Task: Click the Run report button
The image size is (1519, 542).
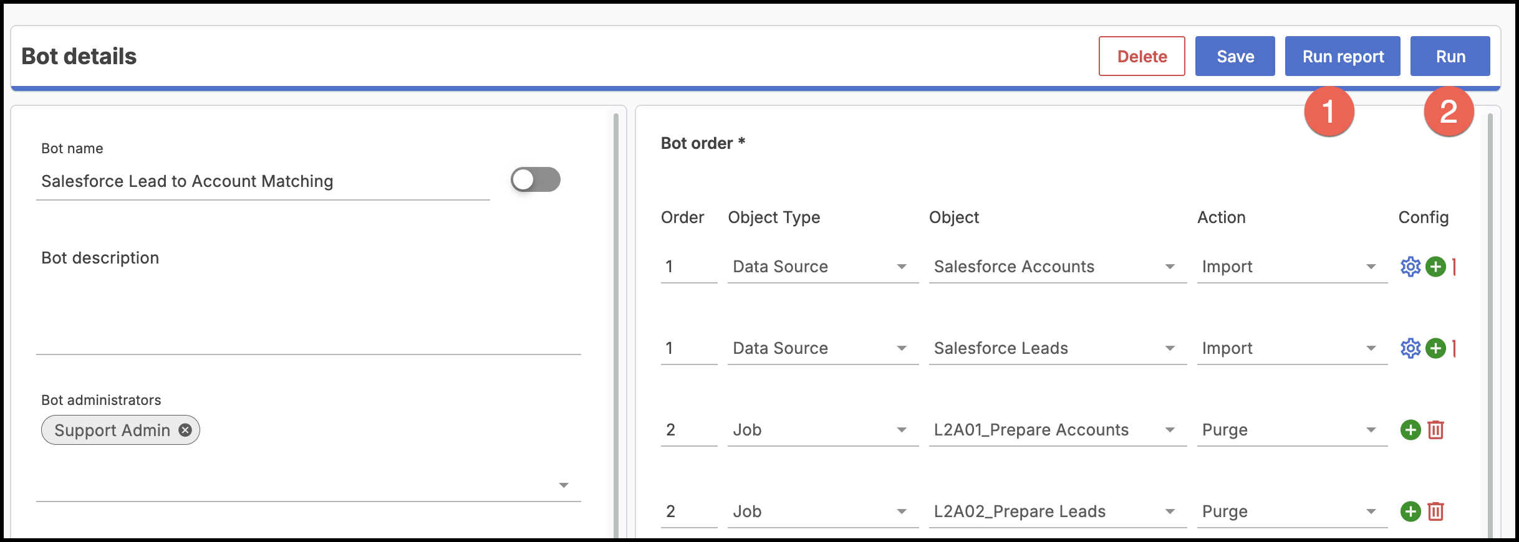Action: (x=1343, y=57)
